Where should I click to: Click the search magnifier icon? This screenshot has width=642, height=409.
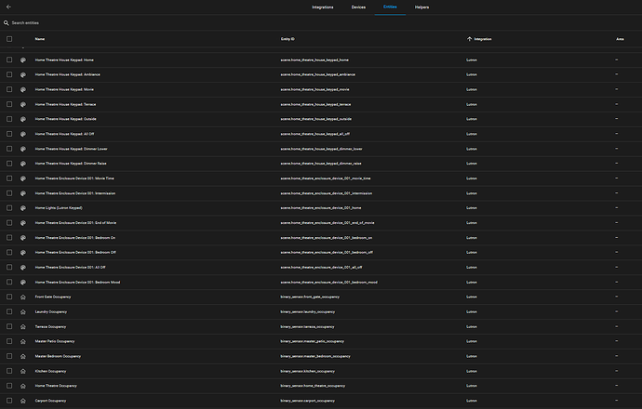click(7, 23)
